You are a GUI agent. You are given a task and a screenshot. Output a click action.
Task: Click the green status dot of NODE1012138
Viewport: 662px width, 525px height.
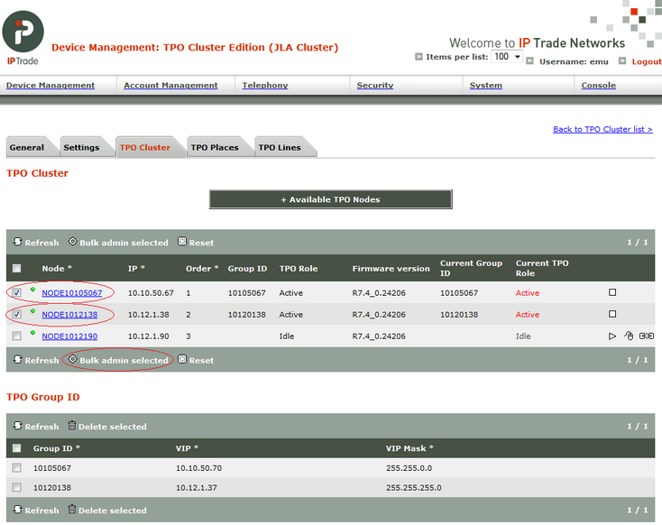click(x=32, y=311)
